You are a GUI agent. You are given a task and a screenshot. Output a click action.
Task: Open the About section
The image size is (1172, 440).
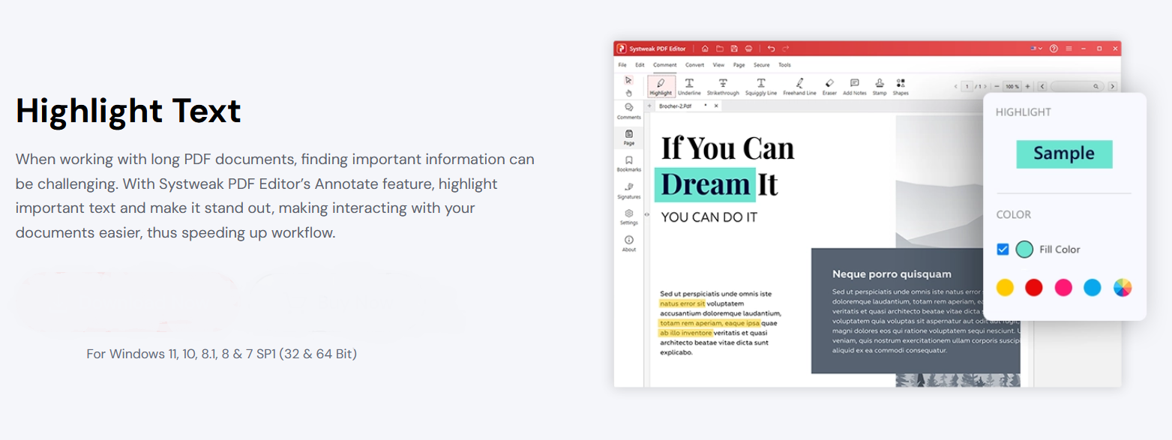coord(628,244)
